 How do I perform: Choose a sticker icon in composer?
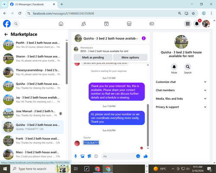click(89, 156)
